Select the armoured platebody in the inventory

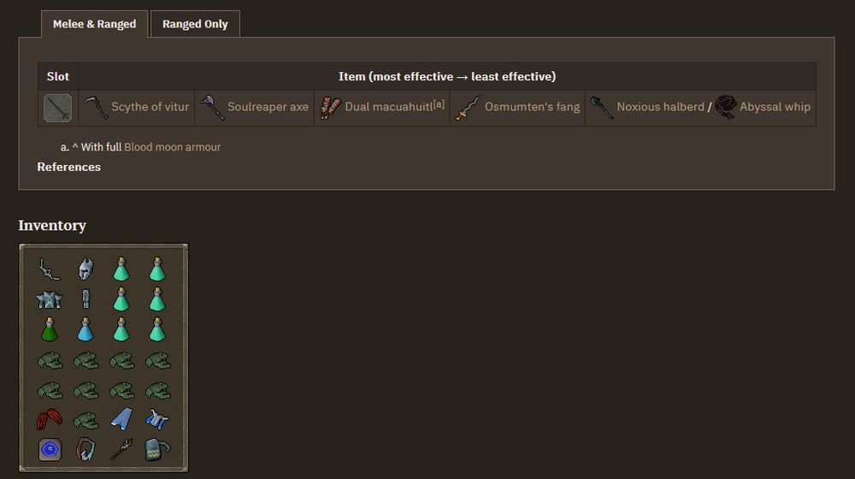pos(50,299)
